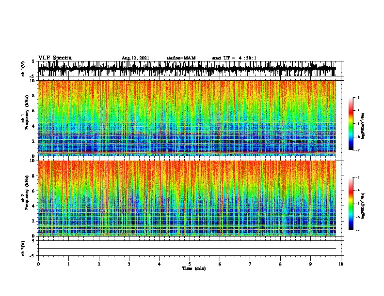Click the "-3" tick on ch.2 colorbar
The image size is (384, 296).
pyautogui.click(x=358, y=178)
